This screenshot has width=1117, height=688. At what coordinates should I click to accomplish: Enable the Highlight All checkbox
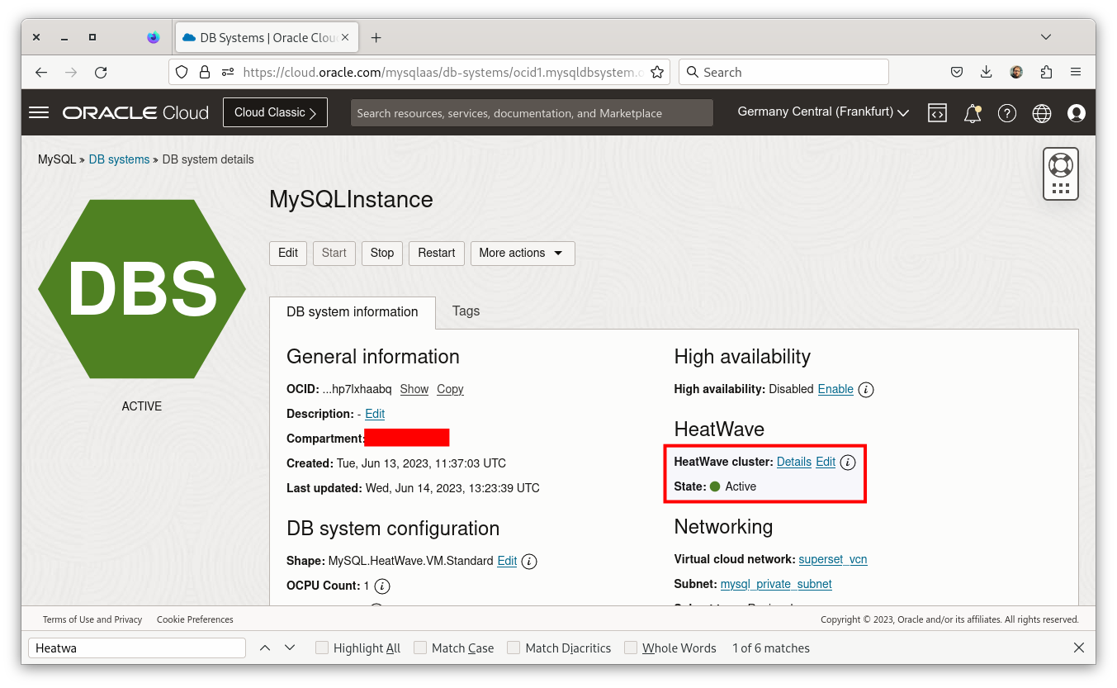pyautogui.click(x=323, y=648)
